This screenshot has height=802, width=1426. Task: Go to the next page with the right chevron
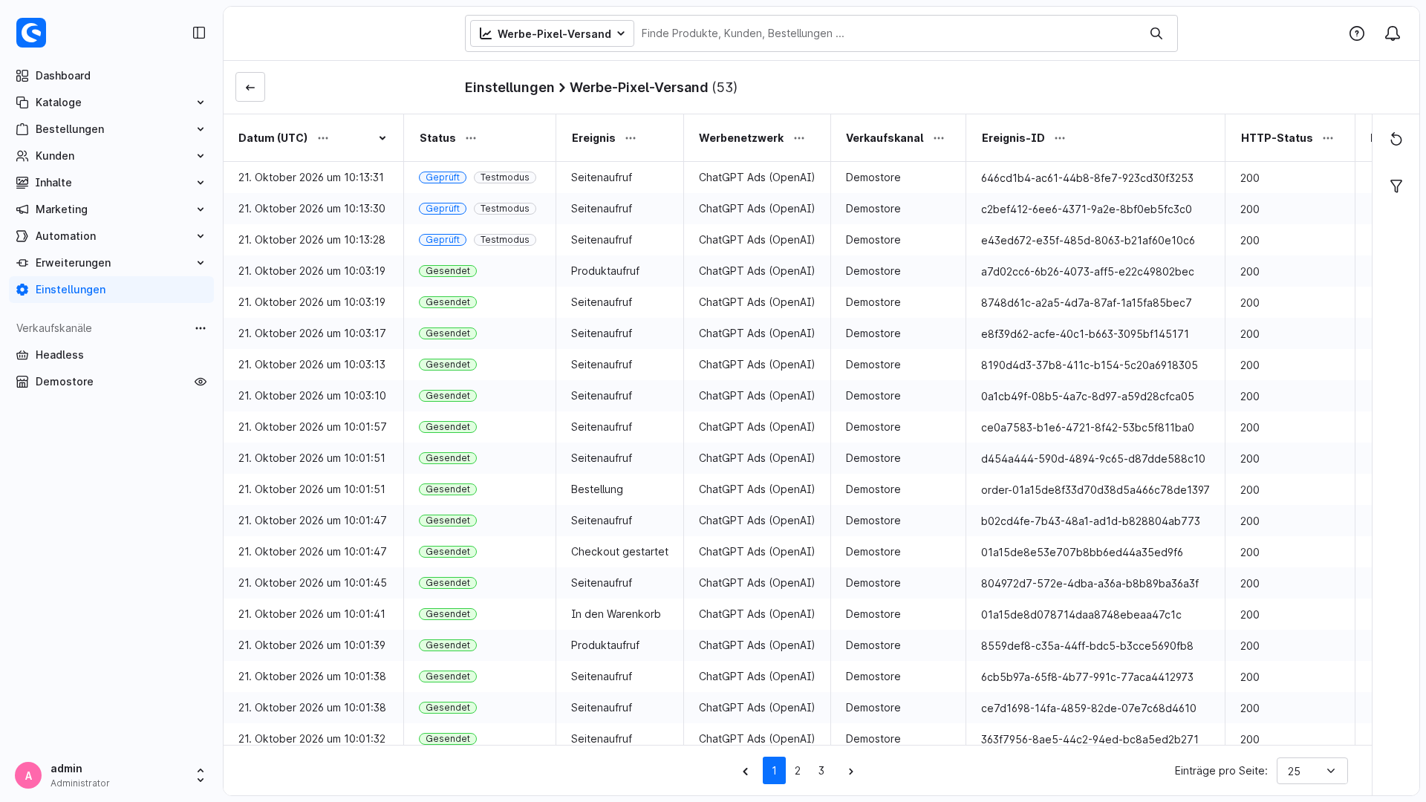point(851,771)
